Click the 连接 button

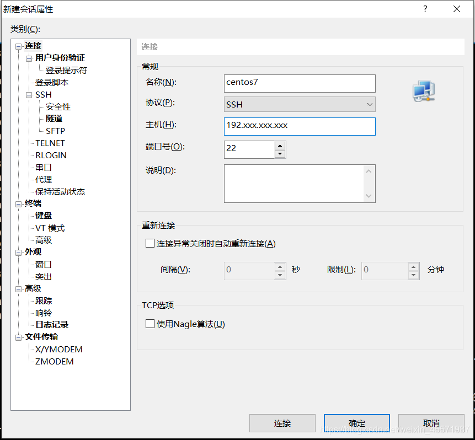pyautogui.click(x=282, y=423)
